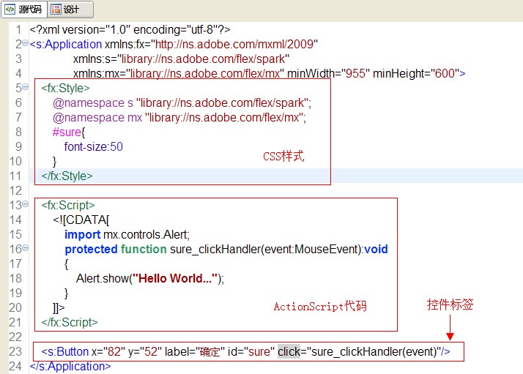Image resolution: width=523 pixels, height=374 pixels.
Task: Collapse the s:Application block at line 2
Action: pos(25,43)
